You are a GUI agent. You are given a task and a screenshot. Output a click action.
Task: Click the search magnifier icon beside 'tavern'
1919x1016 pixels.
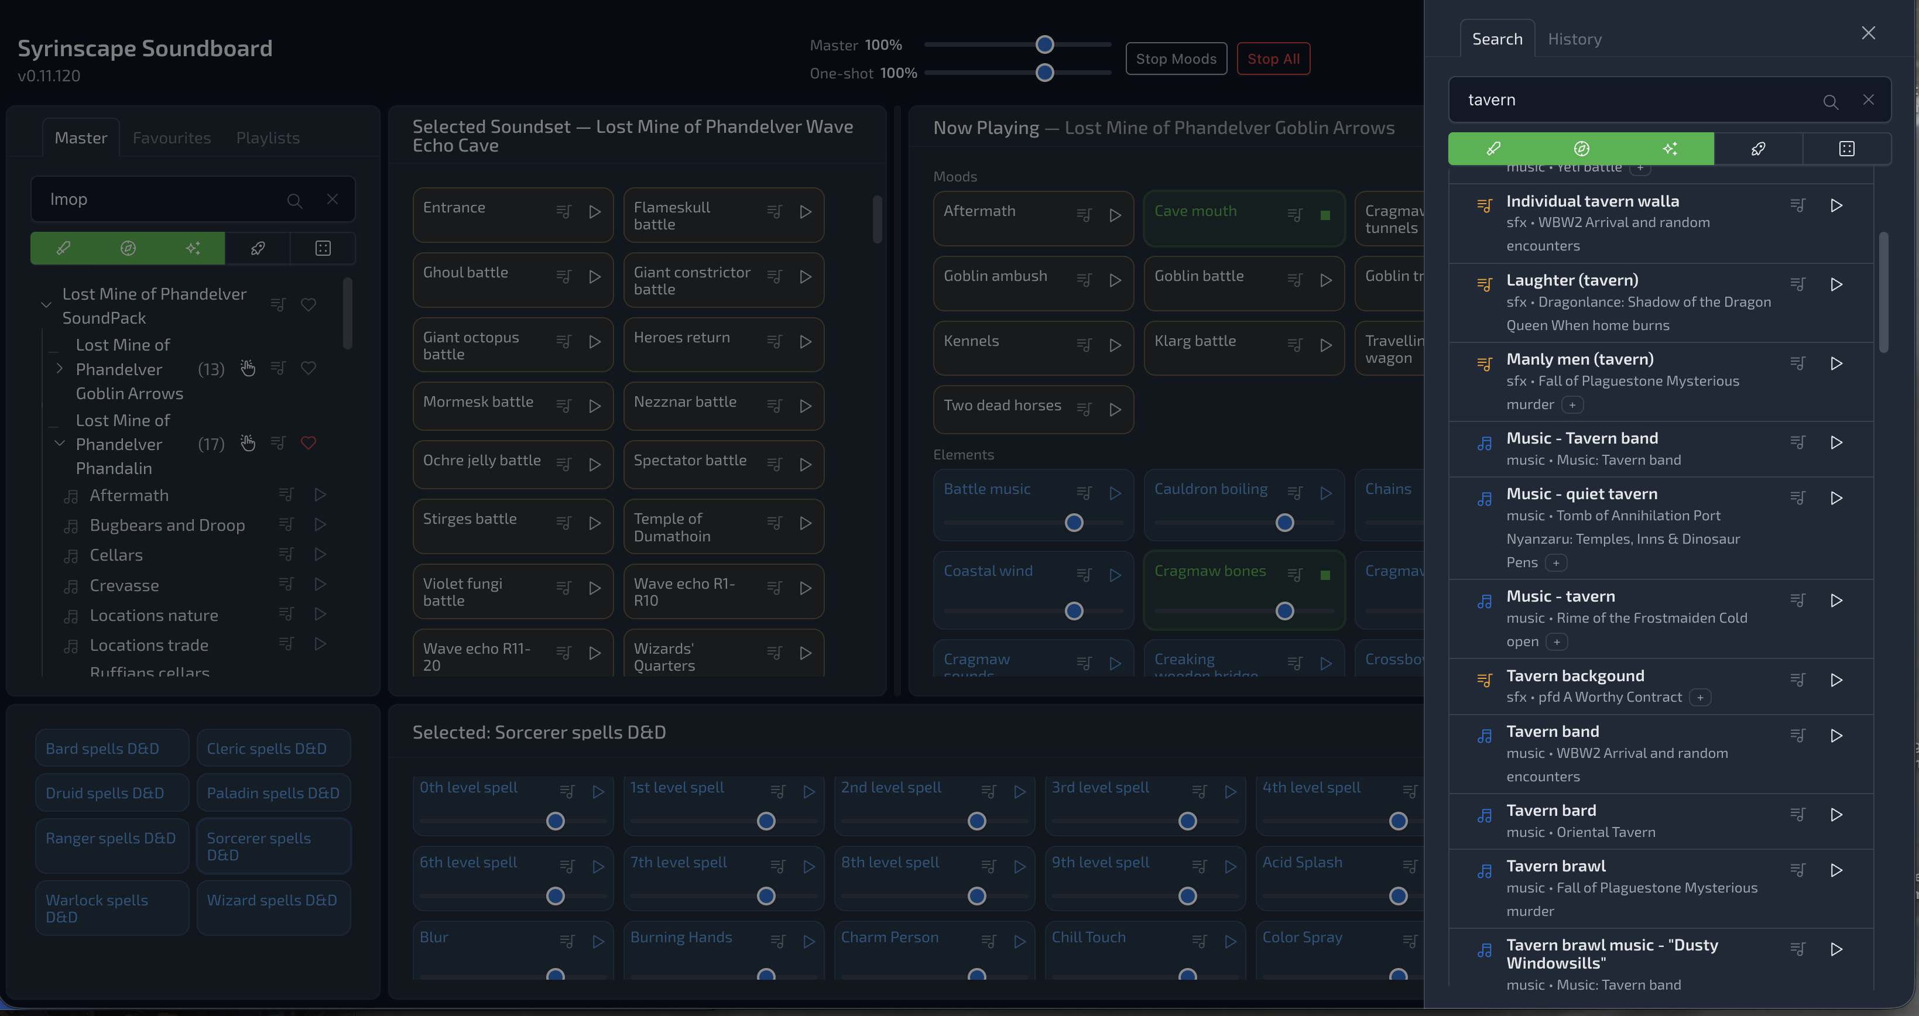click(x=1831, y=101)
